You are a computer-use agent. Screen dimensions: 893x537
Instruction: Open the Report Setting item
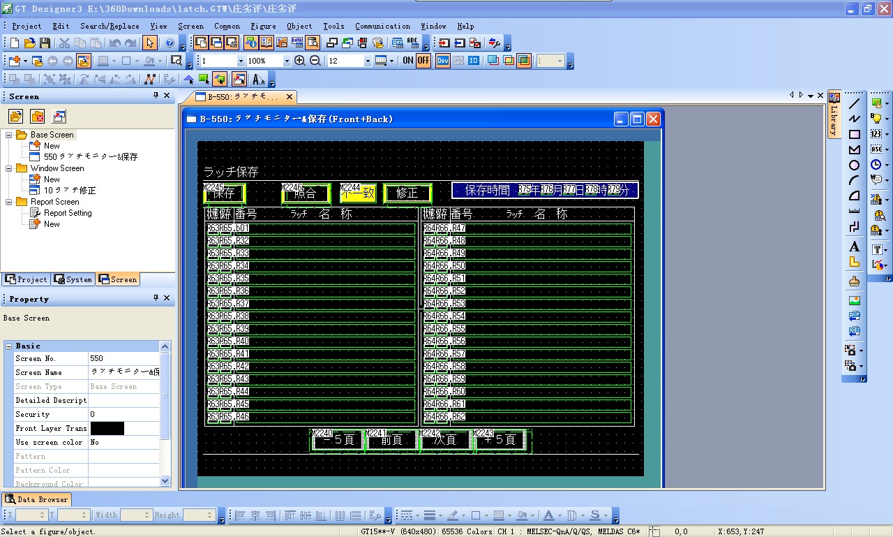click(x=68, y=213)
